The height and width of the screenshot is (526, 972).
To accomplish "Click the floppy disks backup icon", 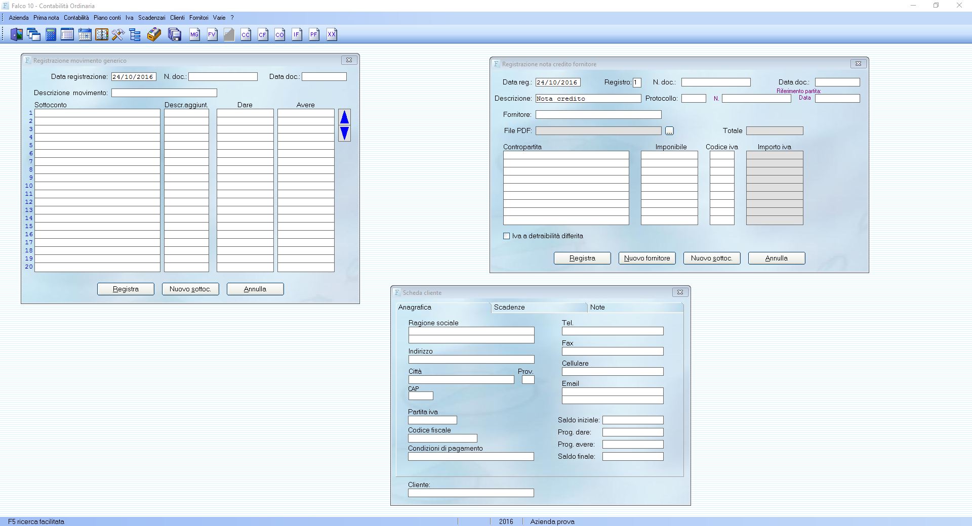I will pos(175,34).
